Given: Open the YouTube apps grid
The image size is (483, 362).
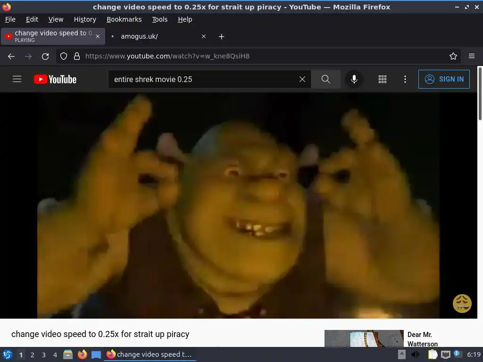Looking at the screenshot, I should tap(382, 79).
